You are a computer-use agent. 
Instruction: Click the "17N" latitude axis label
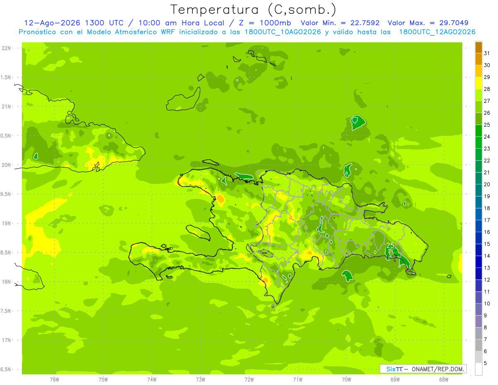point(7,340)
